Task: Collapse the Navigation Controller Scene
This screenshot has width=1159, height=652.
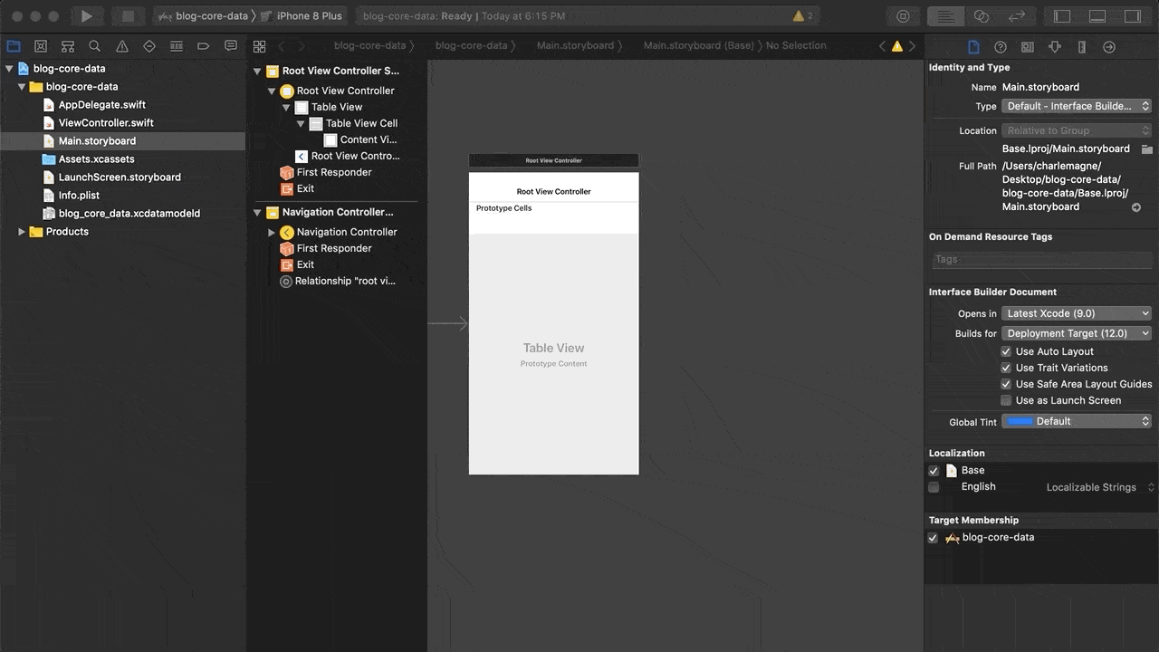Action: [257, 212]
